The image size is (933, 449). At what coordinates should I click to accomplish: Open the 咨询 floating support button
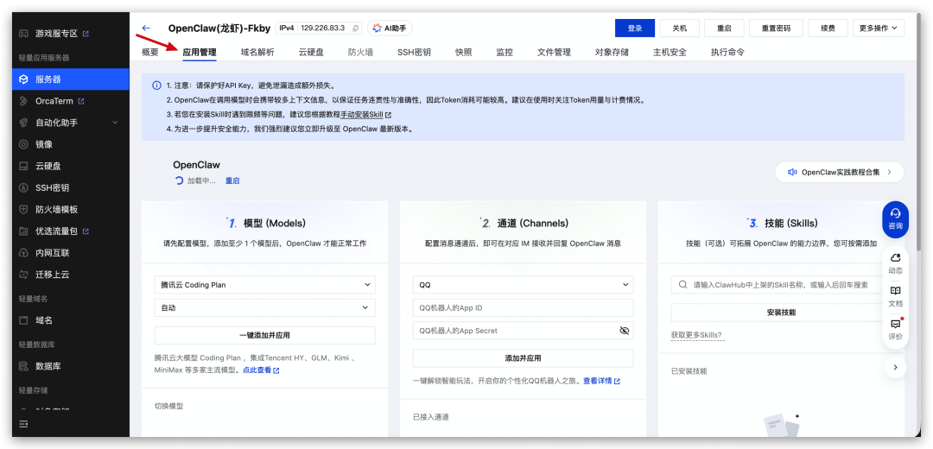(x=895, y=219)
